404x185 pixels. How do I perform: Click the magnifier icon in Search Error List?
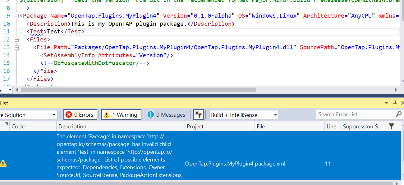(398, 114)
